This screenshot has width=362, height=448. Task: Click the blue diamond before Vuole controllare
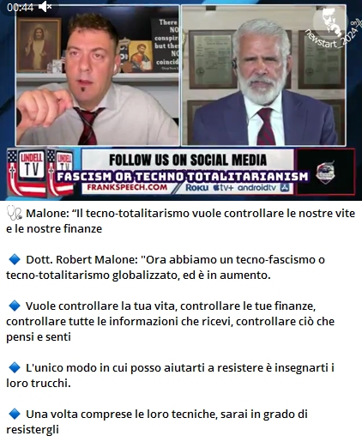pos(14,306)
